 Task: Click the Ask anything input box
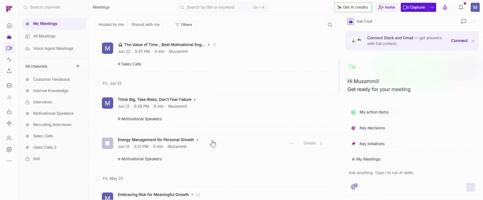411,173
